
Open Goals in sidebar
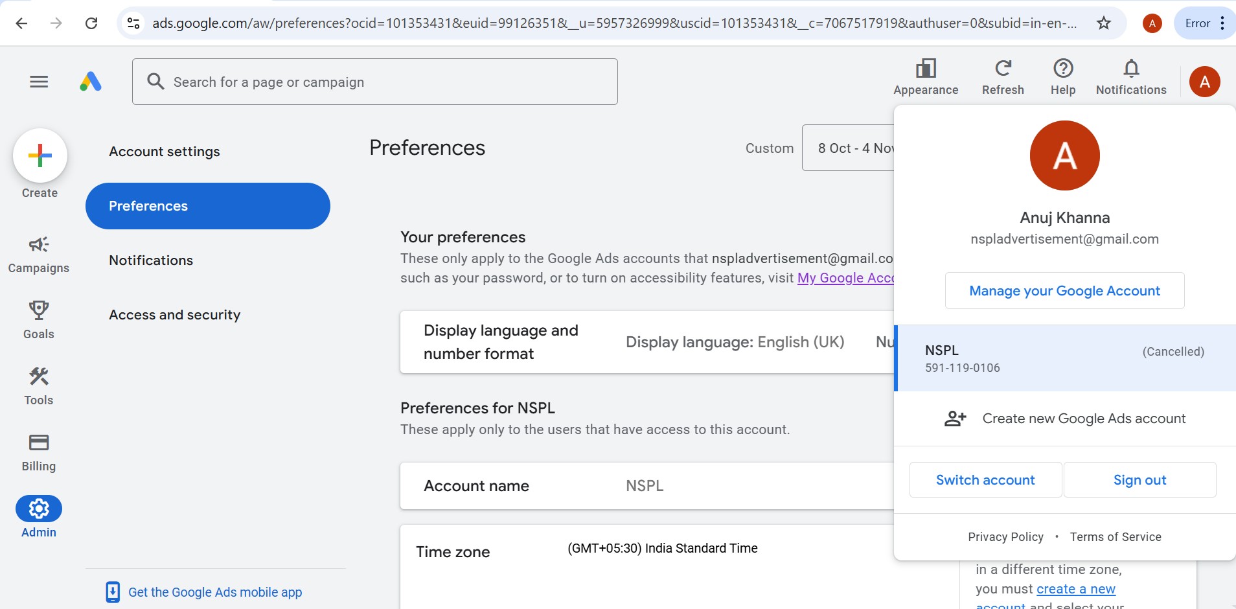pyautogui.click(x=39, y=320)
